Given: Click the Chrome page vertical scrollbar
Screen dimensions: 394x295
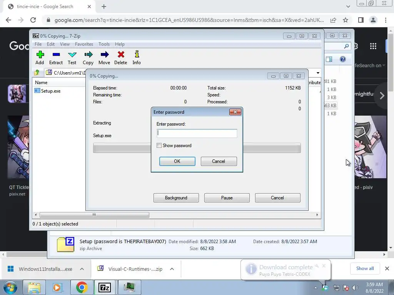Looking at the screenshot, I should (x=390, y=63).
